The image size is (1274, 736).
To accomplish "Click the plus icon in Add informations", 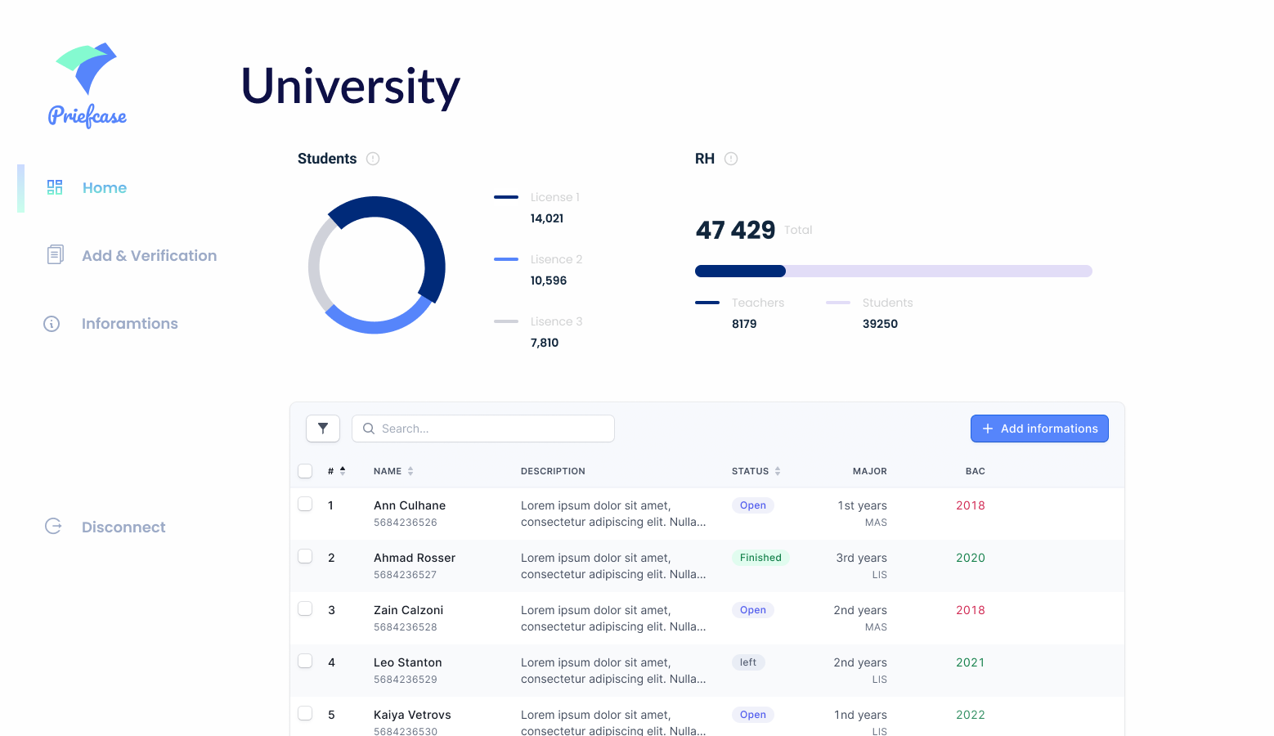I will point(988,429).
